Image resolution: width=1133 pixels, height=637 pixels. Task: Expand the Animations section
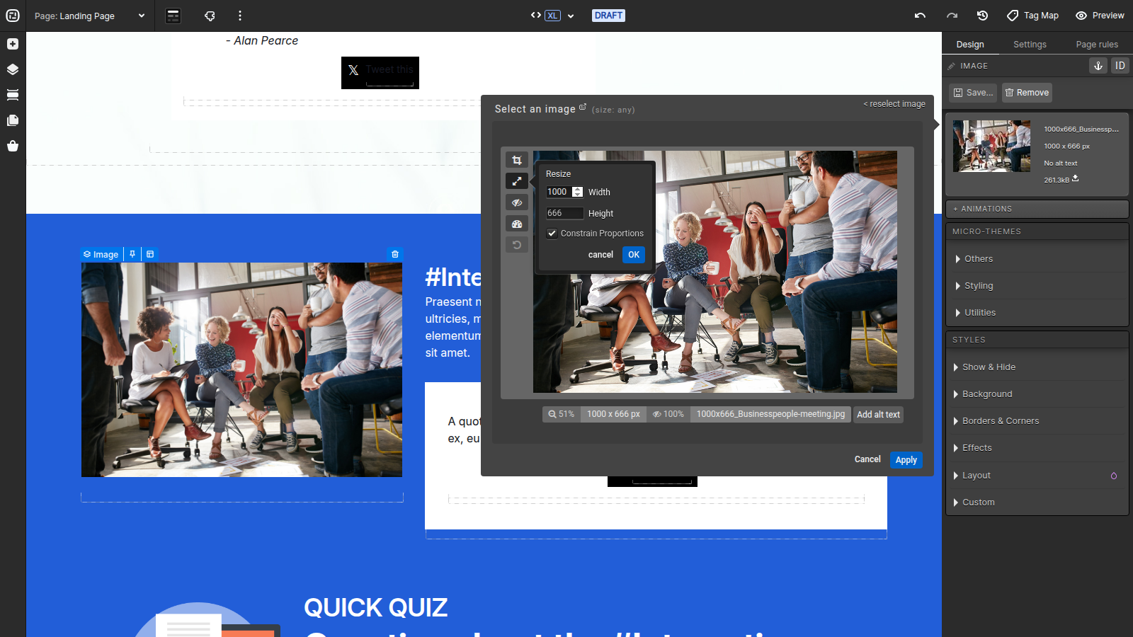click(1037, 209)
